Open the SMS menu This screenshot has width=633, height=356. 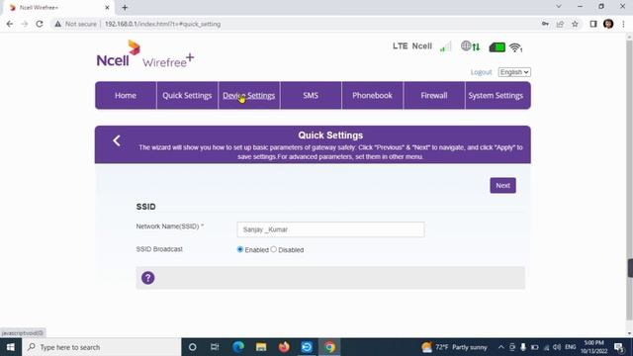click(311, 95)
